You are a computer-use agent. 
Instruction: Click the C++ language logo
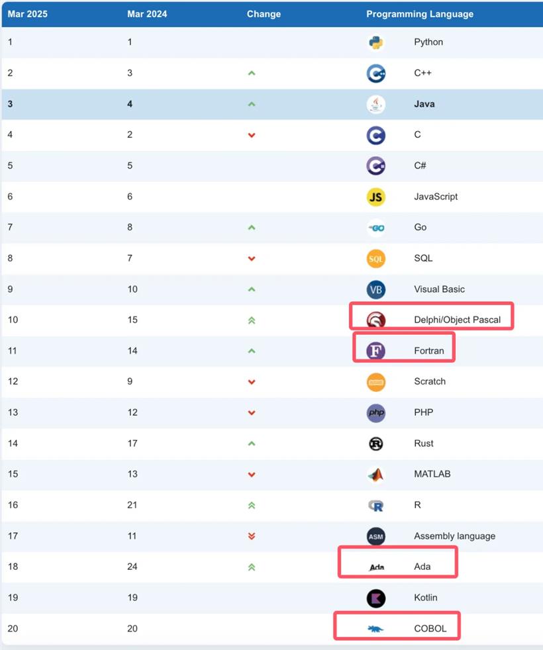point(375,73)
